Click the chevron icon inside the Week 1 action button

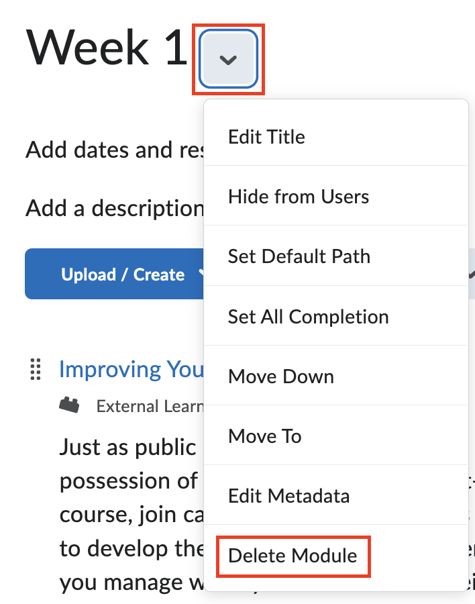(x=228, y=59)
